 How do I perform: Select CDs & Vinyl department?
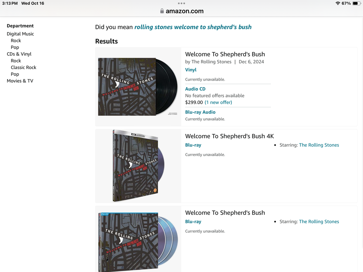pyautogui.click(x=19, y=54)
